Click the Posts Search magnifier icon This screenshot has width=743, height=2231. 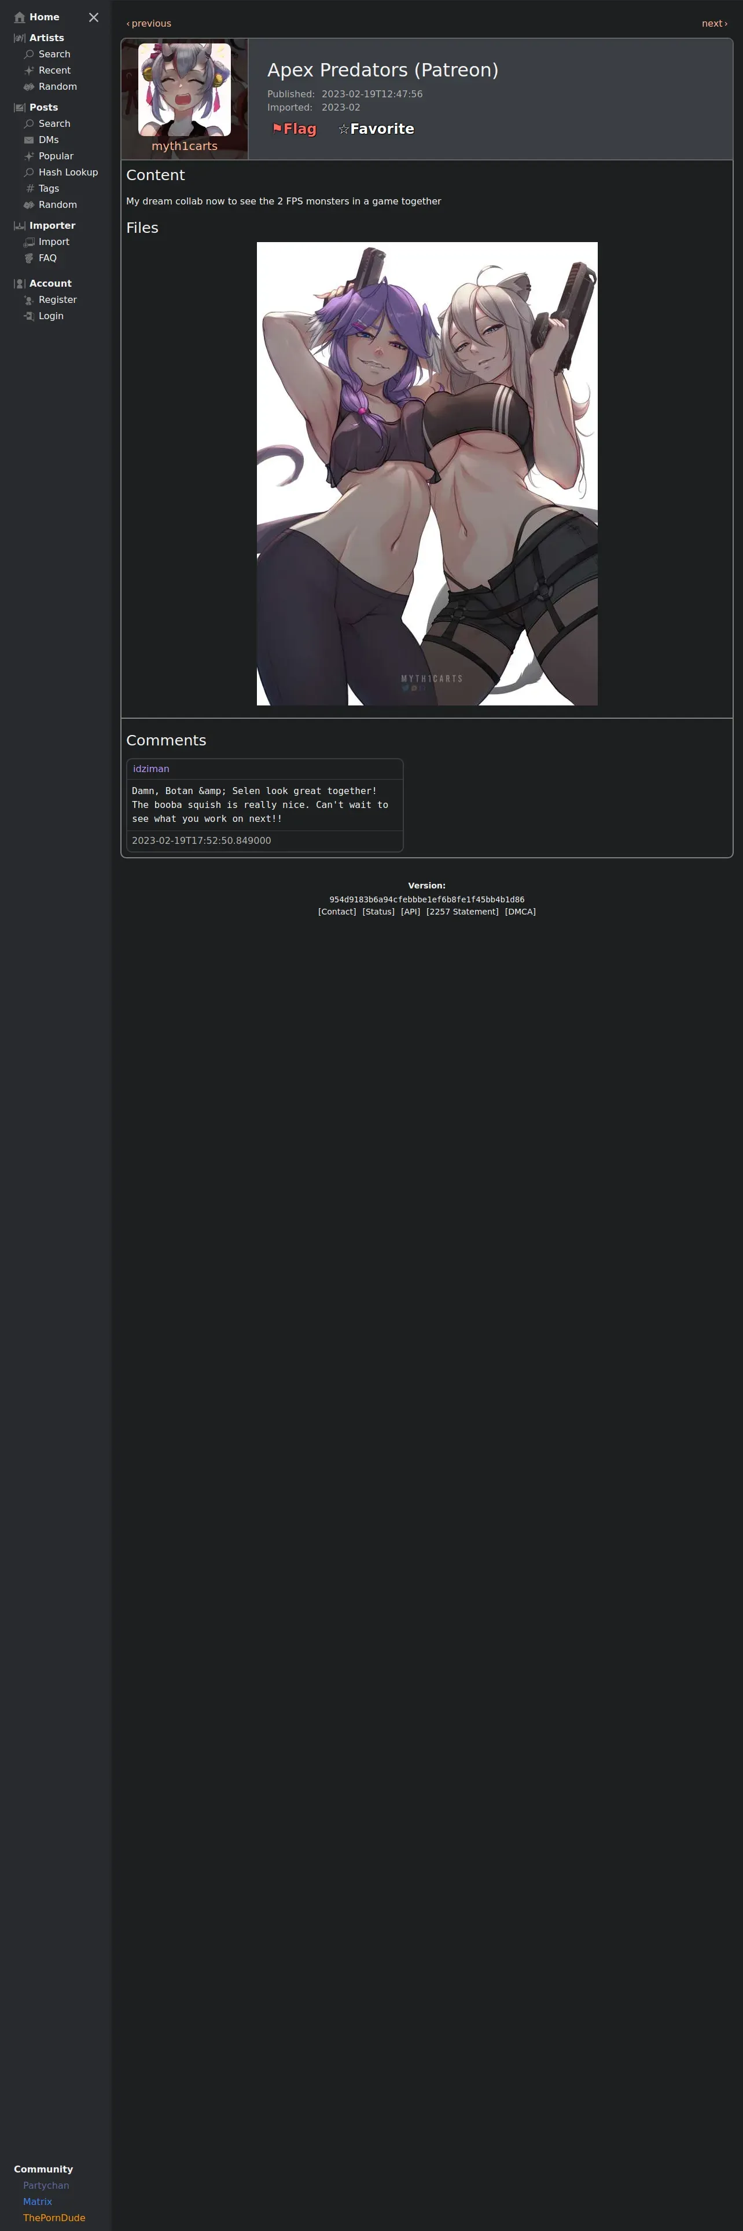coord(30,124)
